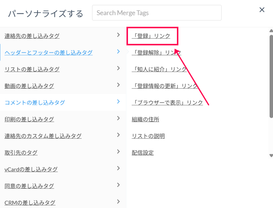The width and height of the screenshot is (273, 208).
Task: Click the Search Merge Tags field
Action: pyautogui.click(x=157, y=13)
